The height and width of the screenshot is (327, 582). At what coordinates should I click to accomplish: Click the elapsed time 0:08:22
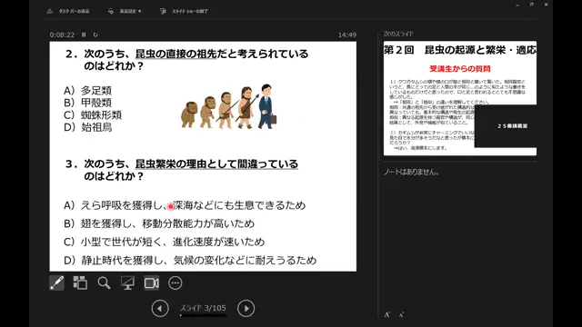point(62,35)
